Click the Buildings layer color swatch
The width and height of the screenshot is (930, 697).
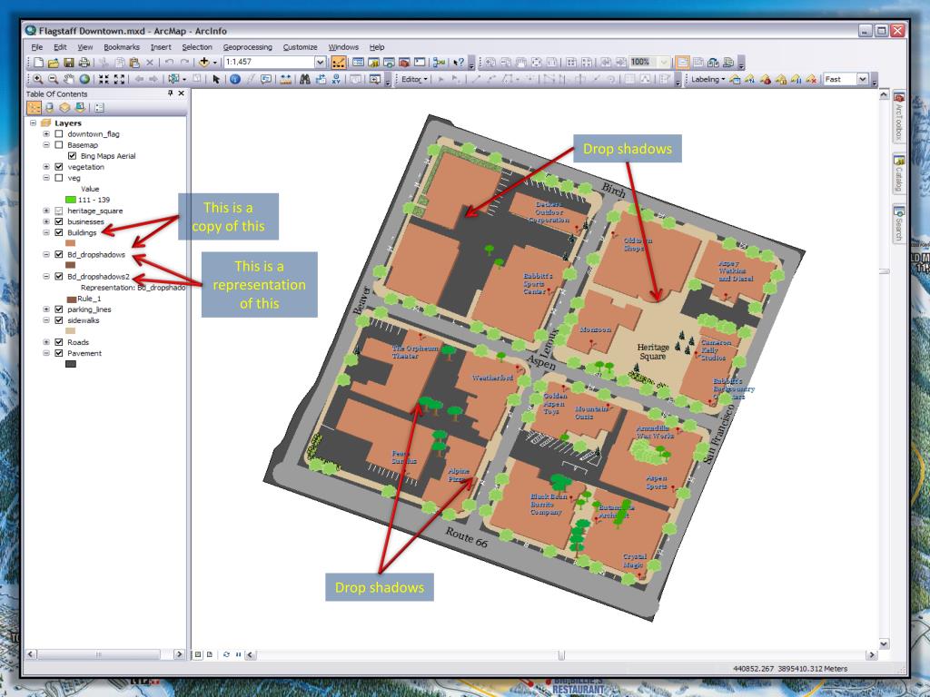(x=71, y=243)
